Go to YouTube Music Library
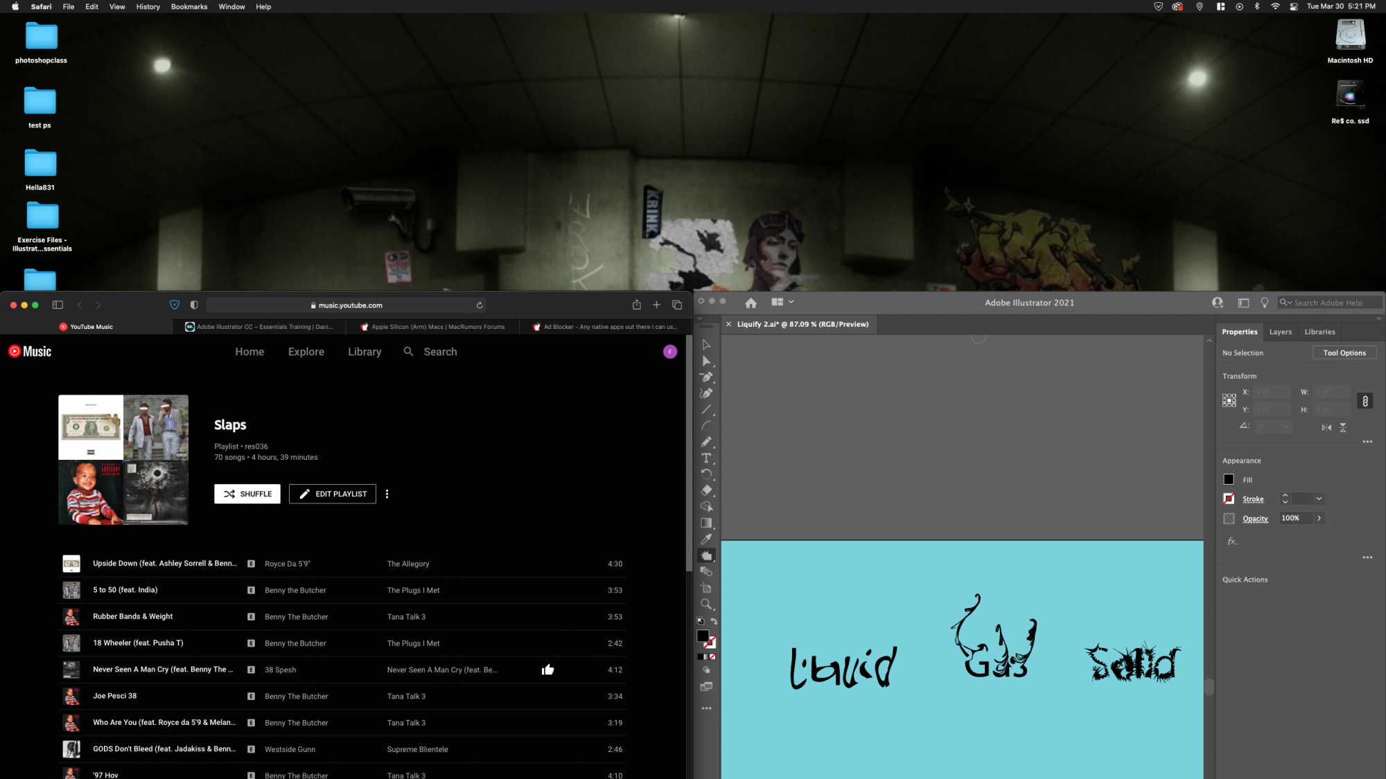Image resolution: width=1386 pixels, height=779 pixels. coord(365,352)
